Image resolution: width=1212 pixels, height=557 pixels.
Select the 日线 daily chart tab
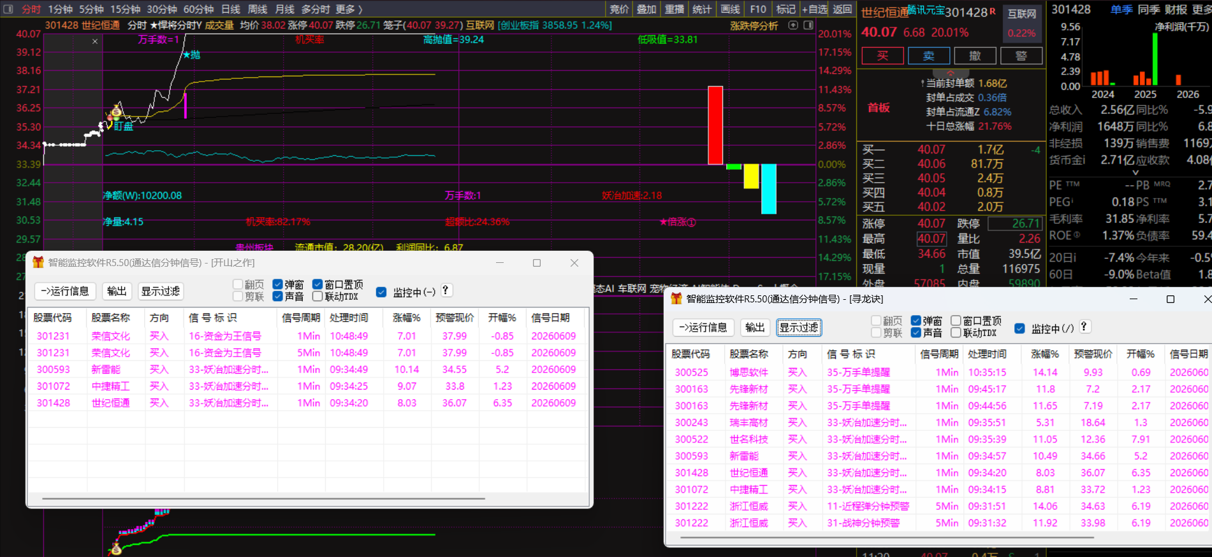coord(230,9)
